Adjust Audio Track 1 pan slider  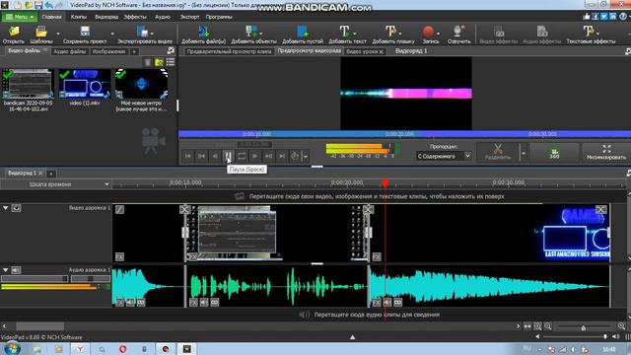[x=90, y=278]
